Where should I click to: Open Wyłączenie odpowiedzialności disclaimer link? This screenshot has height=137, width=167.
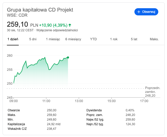click(x=57, y=30)
